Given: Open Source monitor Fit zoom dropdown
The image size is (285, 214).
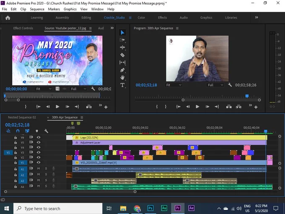Looking at the screenshot, I should pyautogui.click(x=44, y=89).
